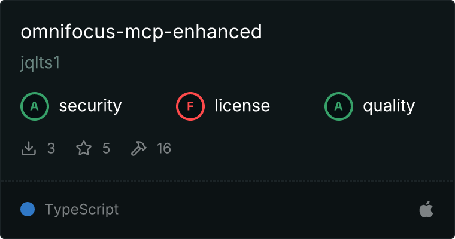
Task: Click the blue TypeScript language dot
Action: tap(28, 209)
